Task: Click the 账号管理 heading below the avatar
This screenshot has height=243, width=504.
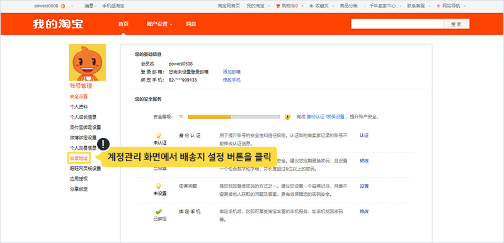Action: (81, 86)
